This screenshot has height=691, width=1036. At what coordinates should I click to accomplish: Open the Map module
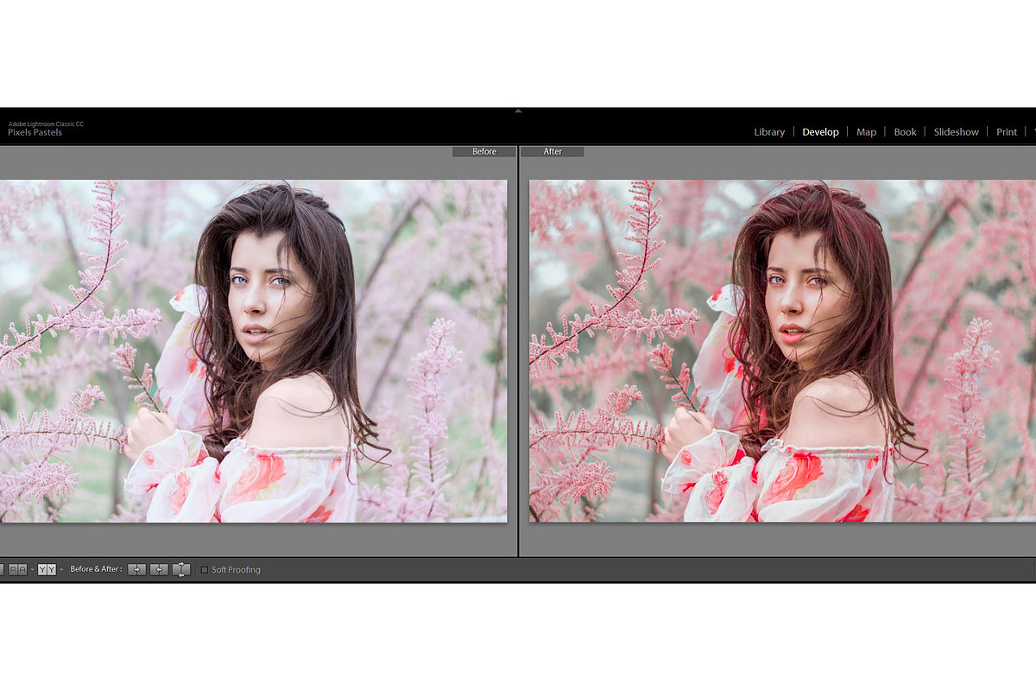point(866,132)
